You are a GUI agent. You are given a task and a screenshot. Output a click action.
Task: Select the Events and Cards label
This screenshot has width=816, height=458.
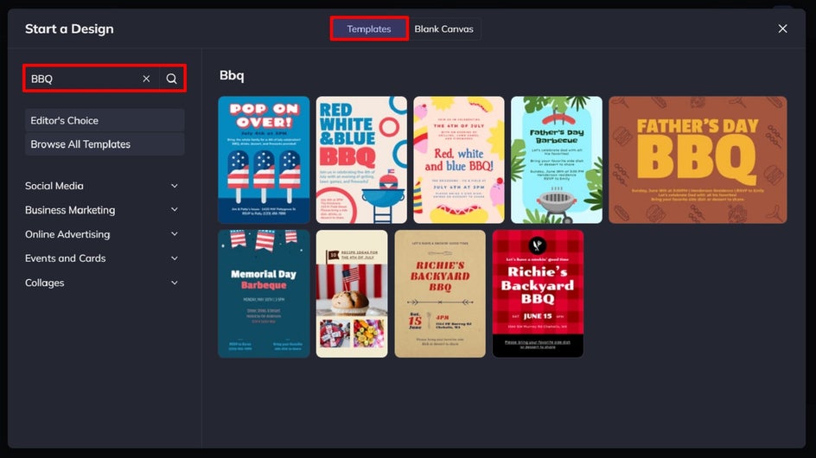[66, 258]
